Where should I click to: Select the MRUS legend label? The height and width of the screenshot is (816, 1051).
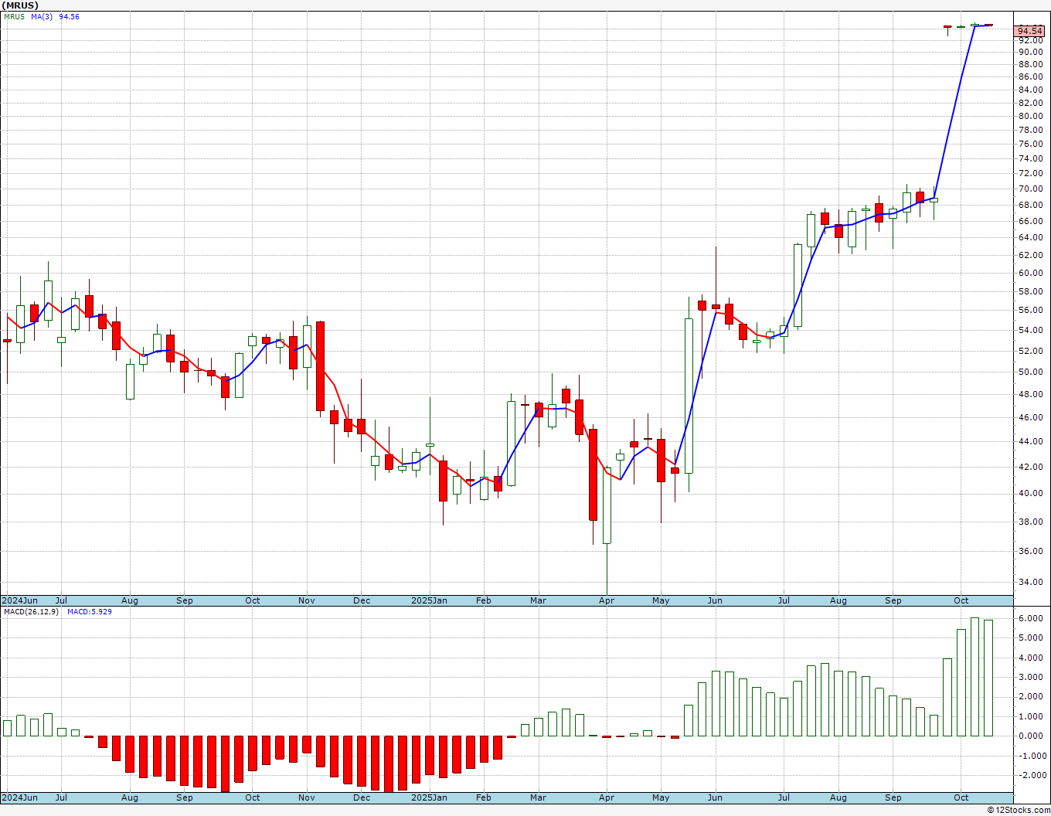pyautogui.click(x=15, y=17)
